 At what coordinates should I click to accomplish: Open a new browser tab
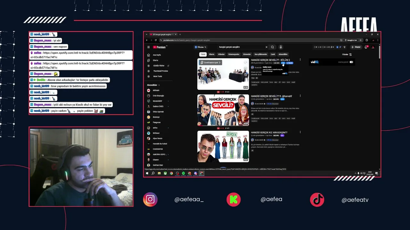pyautogui.click(x=180, y=34)
